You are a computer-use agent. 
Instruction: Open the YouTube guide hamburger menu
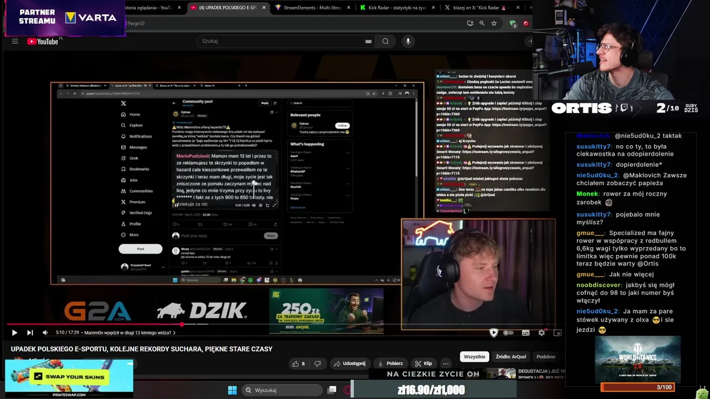(15, 41)
